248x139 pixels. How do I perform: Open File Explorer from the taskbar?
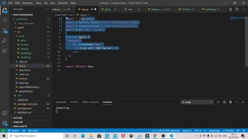point(91,136)
